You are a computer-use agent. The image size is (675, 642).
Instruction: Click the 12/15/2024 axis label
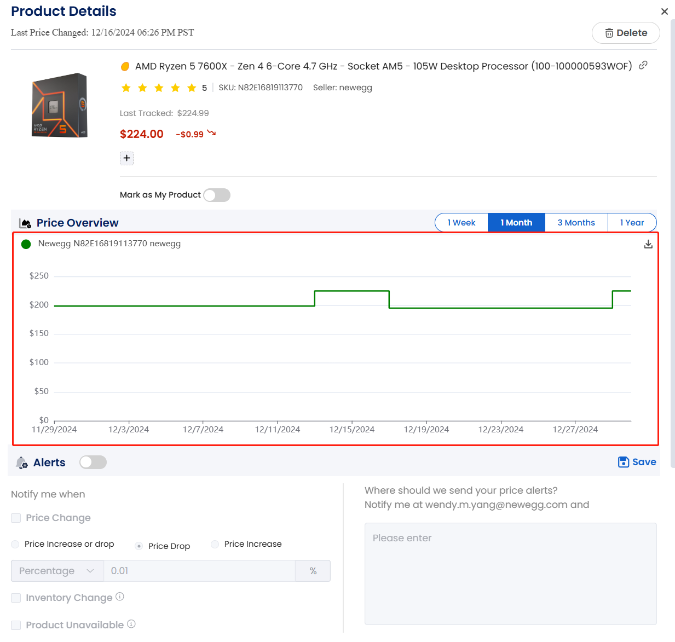(352, 430)
